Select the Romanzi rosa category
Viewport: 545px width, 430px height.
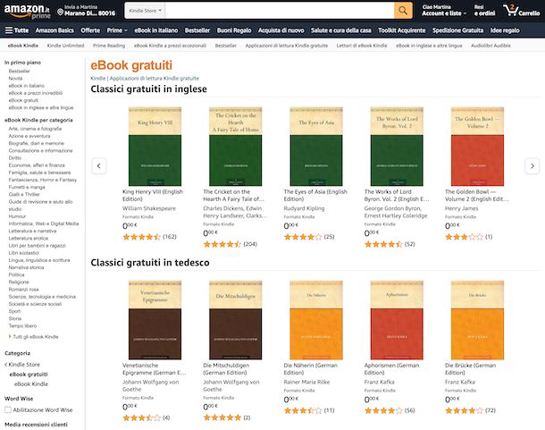click(23, 289)
